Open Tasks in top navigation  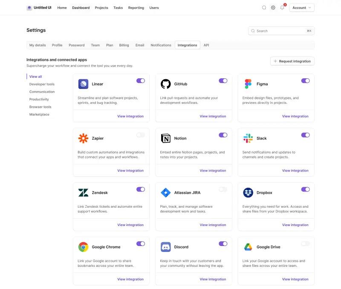tap(118, 8)
